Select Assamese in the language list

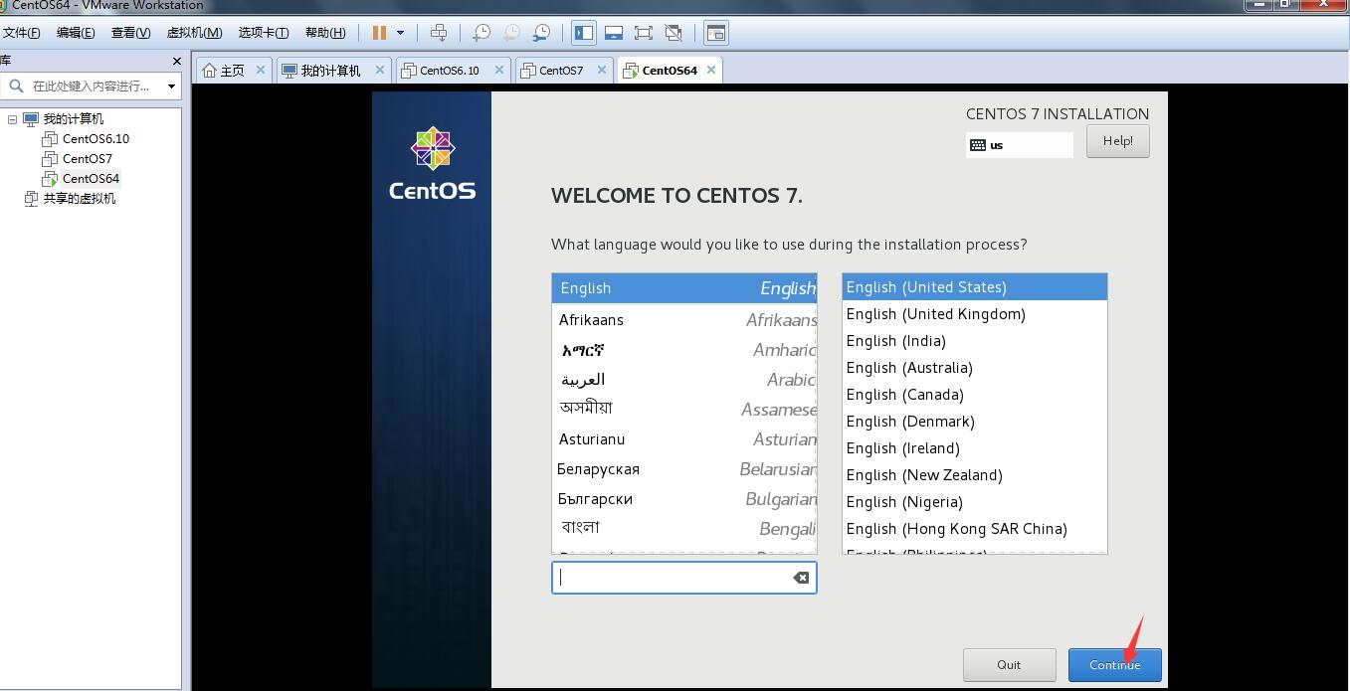(x=684, y=409)
